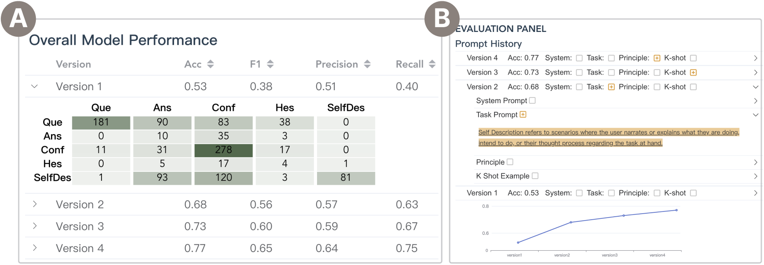
Task: Expand the Version 2 performance row
Action: 35,204
